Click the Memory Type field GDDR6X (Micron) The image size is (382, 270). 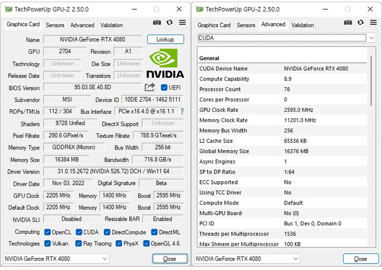pyautogui.click(x=74, y=147)
